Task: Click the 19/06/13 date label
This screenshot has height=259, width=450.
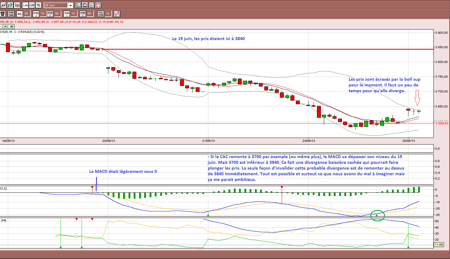Action: (x=8, y=141)
